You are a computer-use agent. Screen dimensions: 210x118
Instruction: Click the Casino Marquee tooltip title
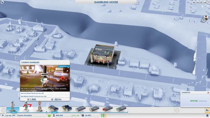(x=30, y=63)
